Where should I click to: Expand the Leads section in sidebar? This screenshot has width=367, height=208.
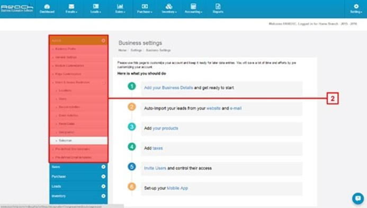78,186
